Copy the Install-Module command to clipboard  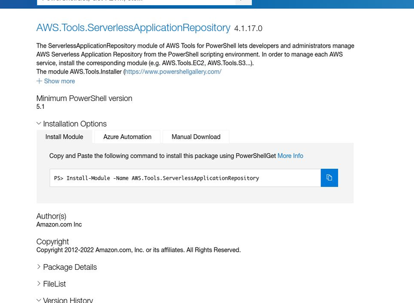coord(329,178)
